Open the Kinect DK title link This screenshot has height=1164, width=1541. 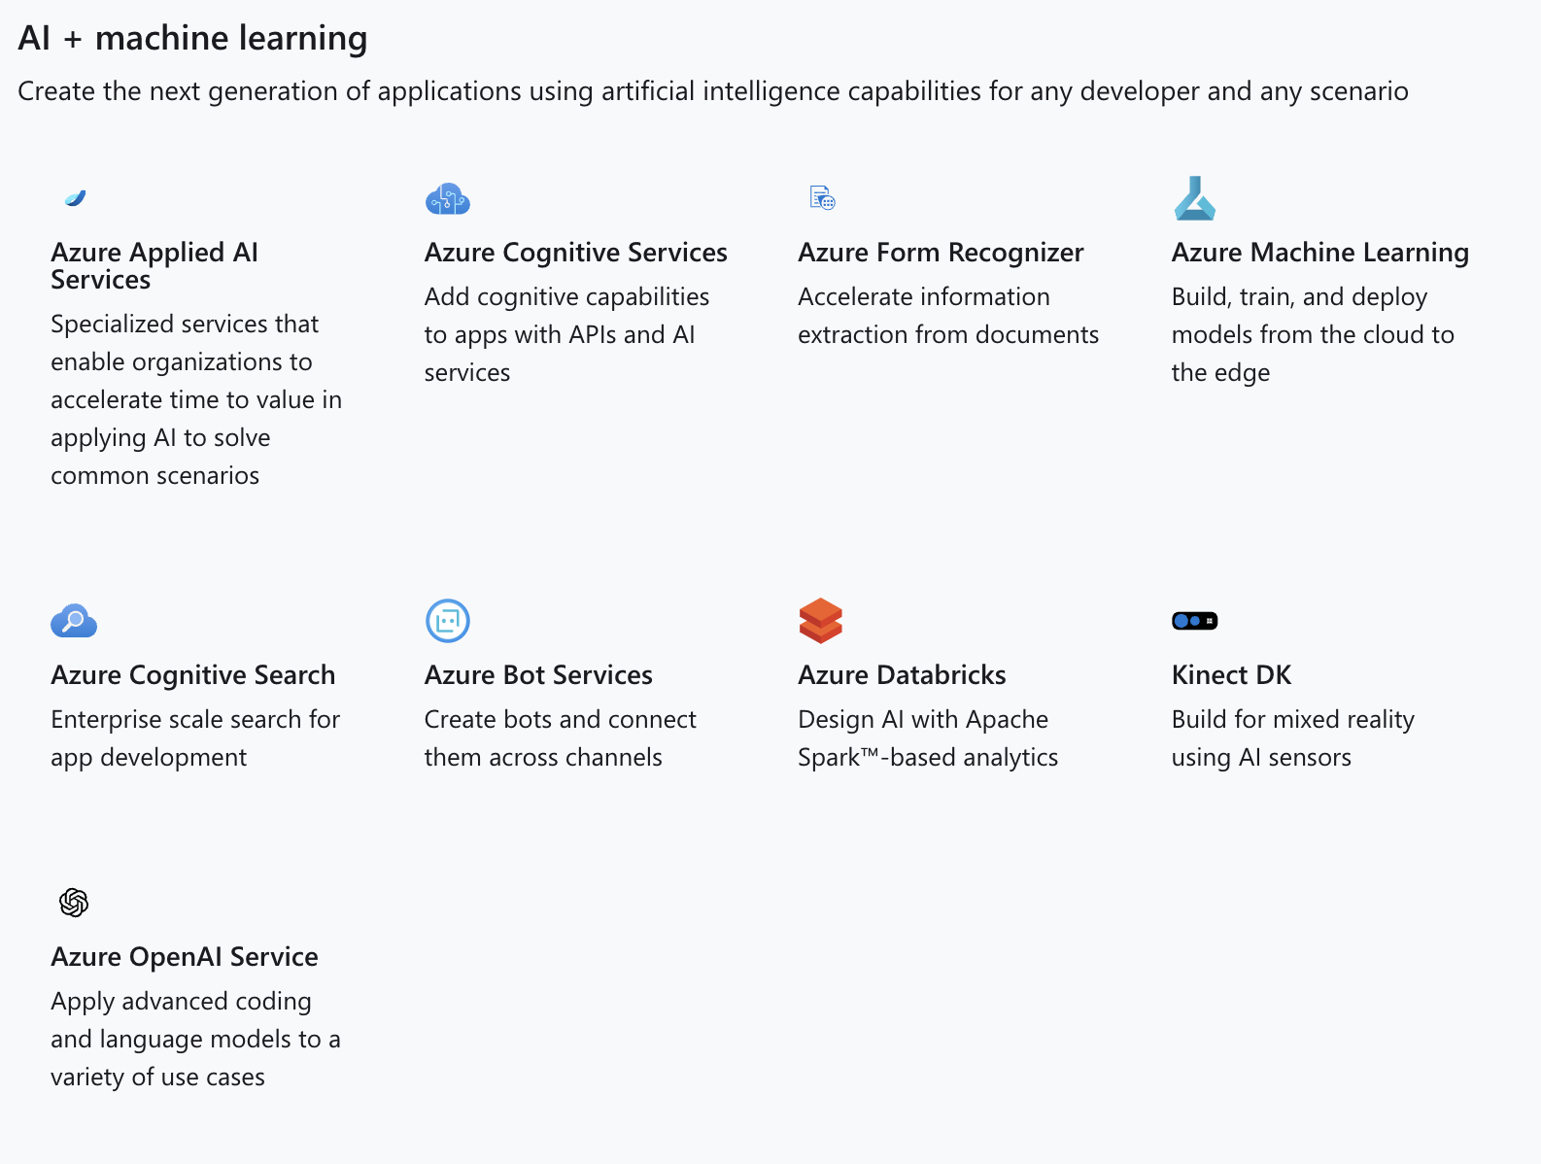1231,675
